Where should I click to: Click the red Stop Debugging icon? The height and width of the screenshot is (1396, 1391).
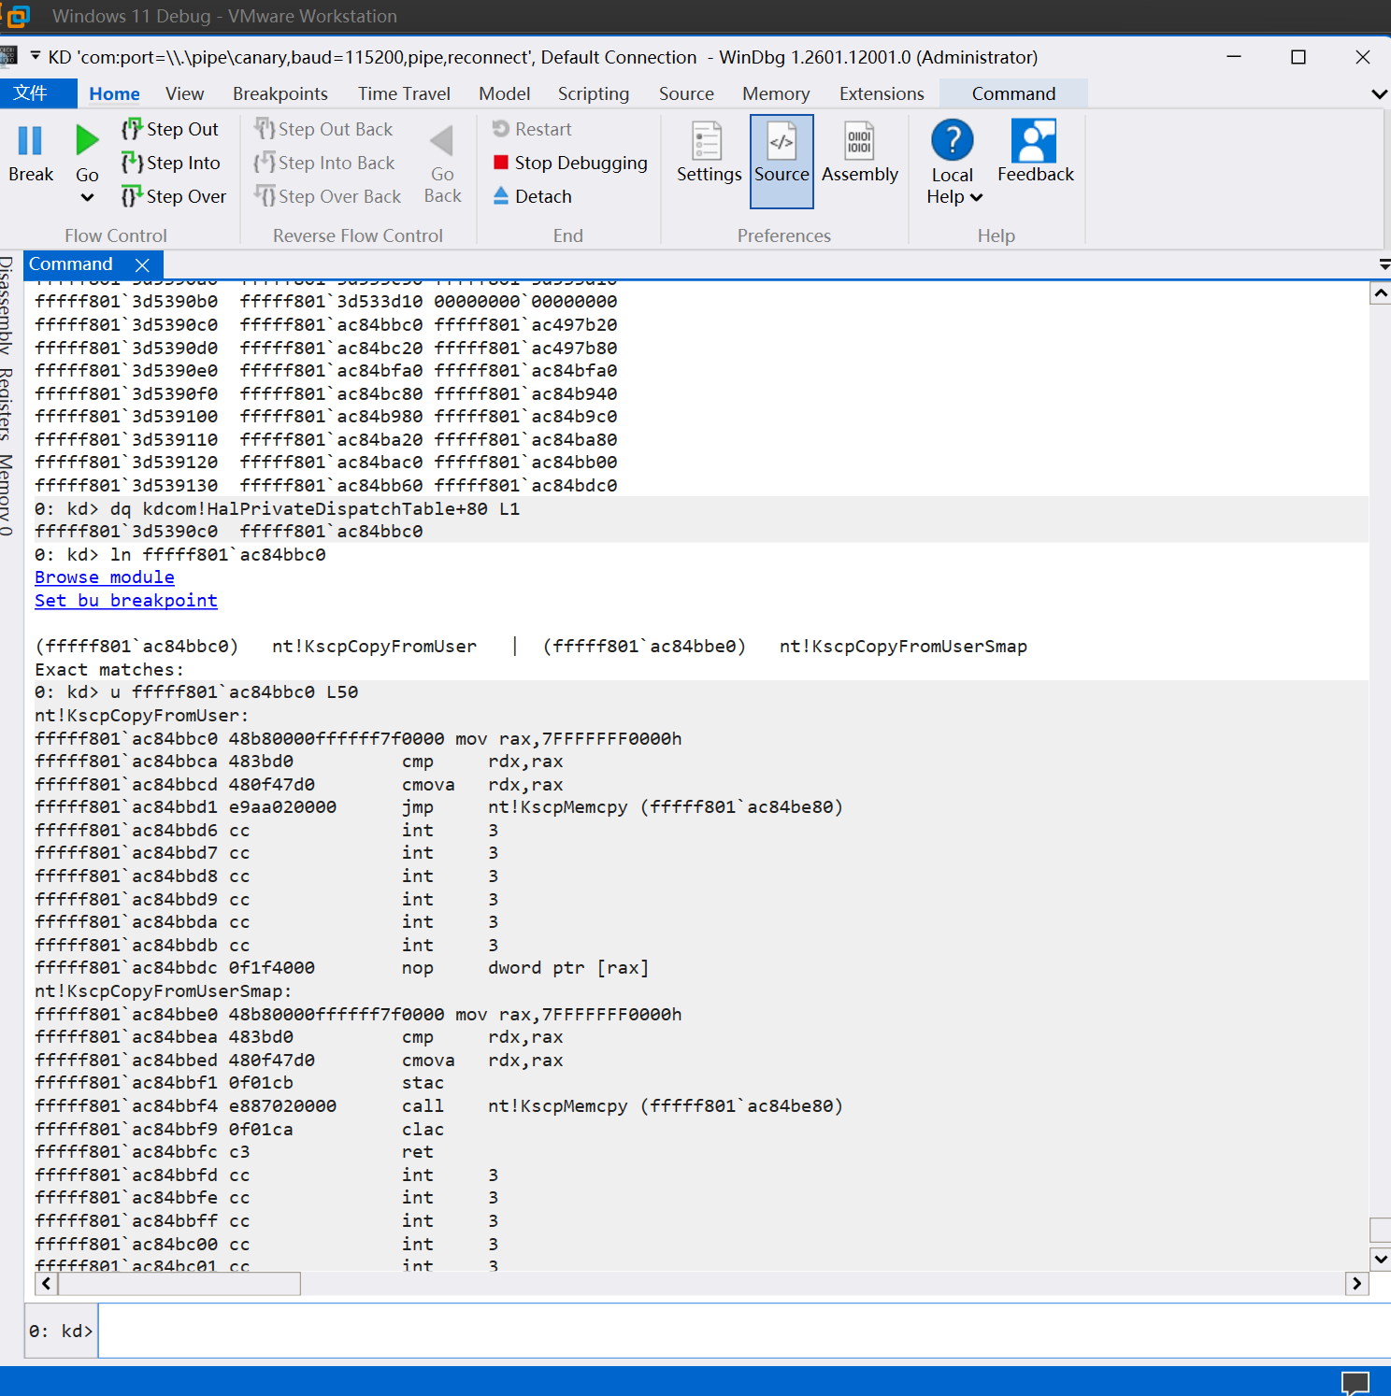501,163
